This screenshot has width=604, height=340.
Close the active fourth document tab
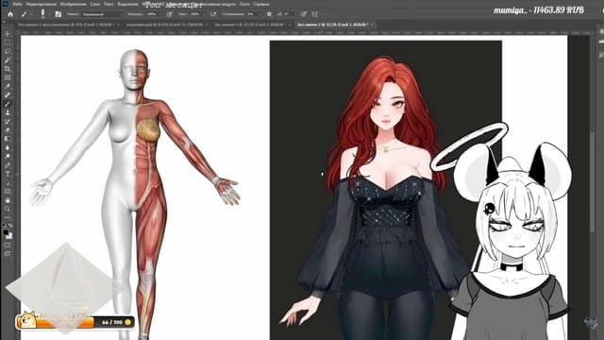[x=372, y=25]
